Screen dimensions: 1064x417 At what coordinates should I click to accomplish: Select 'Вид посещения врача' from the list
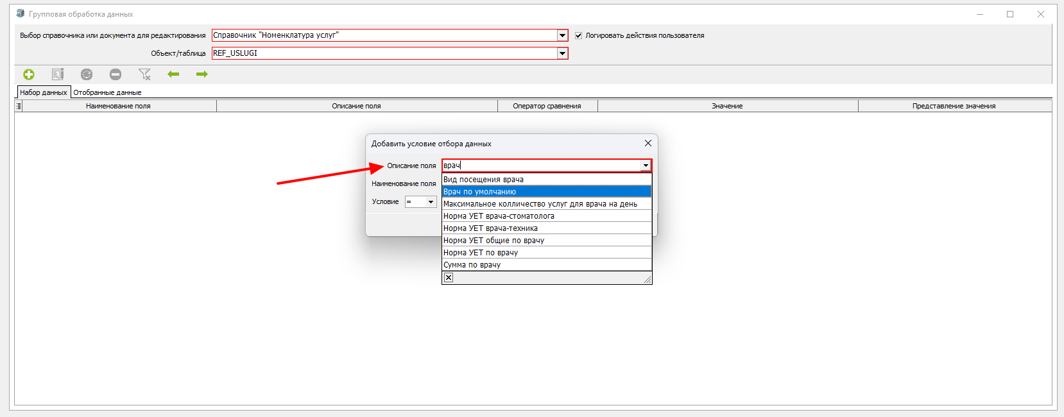[x=547, y=180]
